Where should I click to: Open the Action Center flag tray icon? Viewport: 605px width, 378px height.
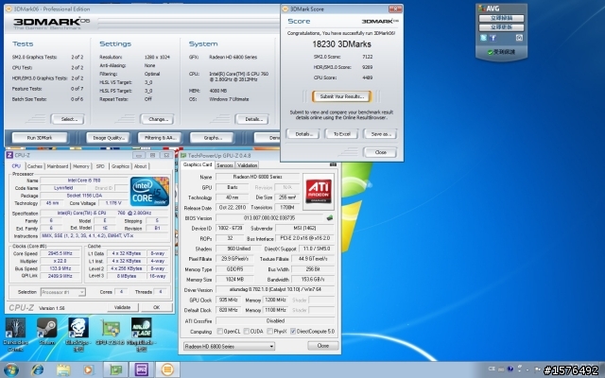537,369
